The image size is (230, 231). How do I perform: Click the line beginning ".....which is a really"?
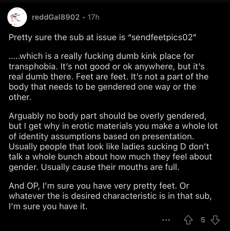click(102, 56)
